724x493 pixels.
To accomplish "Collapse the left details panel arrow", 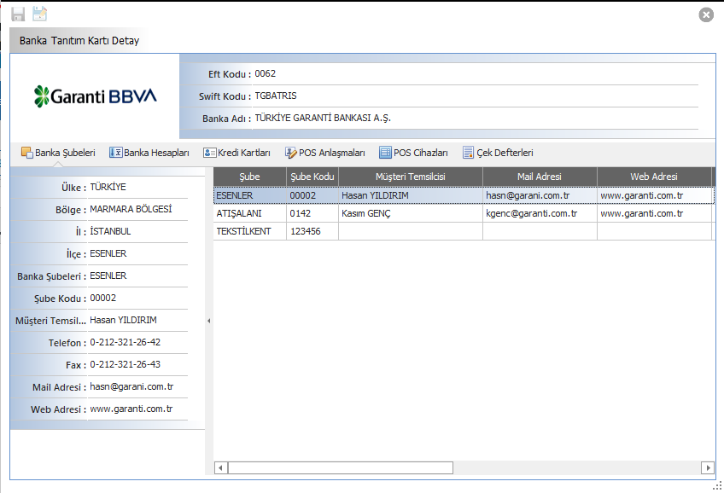I will coord(208,321).
